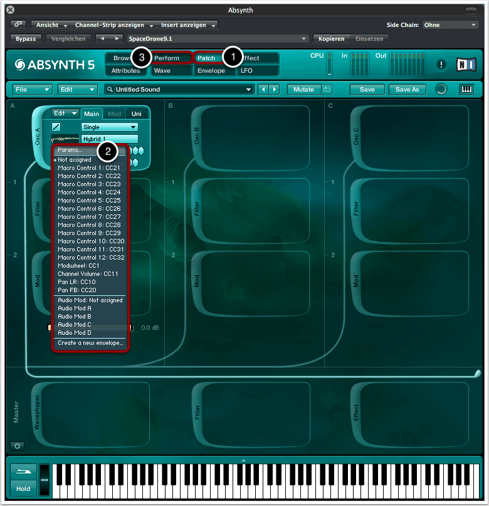
Task: Click the Vergleichen button
Action: click(x=68, y=39)
